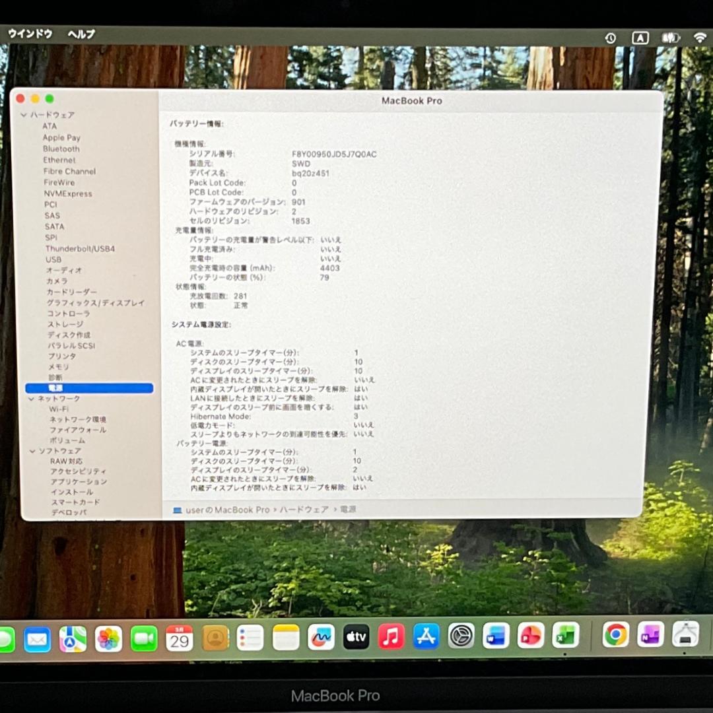Select Bluetooth in the hardware sidebar

(x=61, y=149)
